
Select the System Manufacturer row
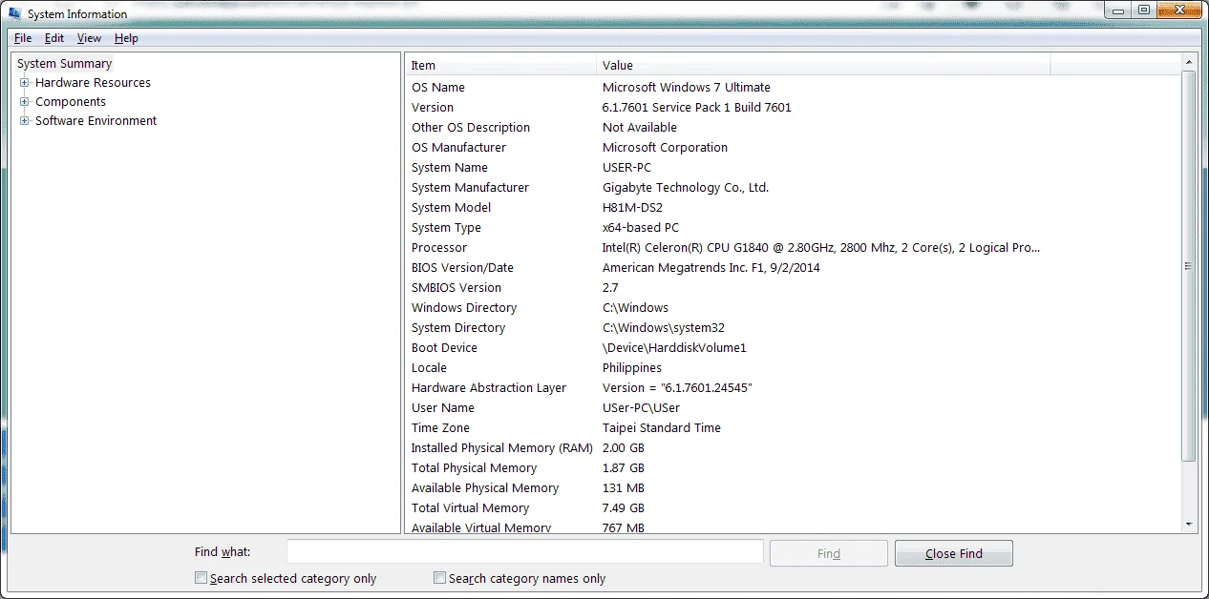793,188
